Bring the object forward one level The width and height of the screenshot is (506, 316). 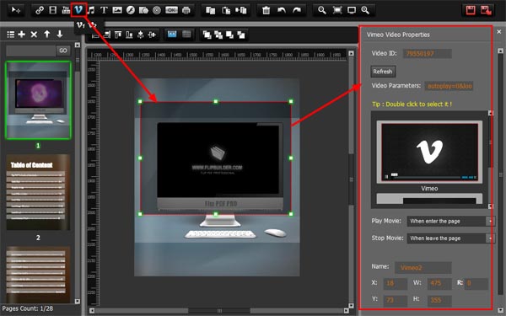(218, 35)
